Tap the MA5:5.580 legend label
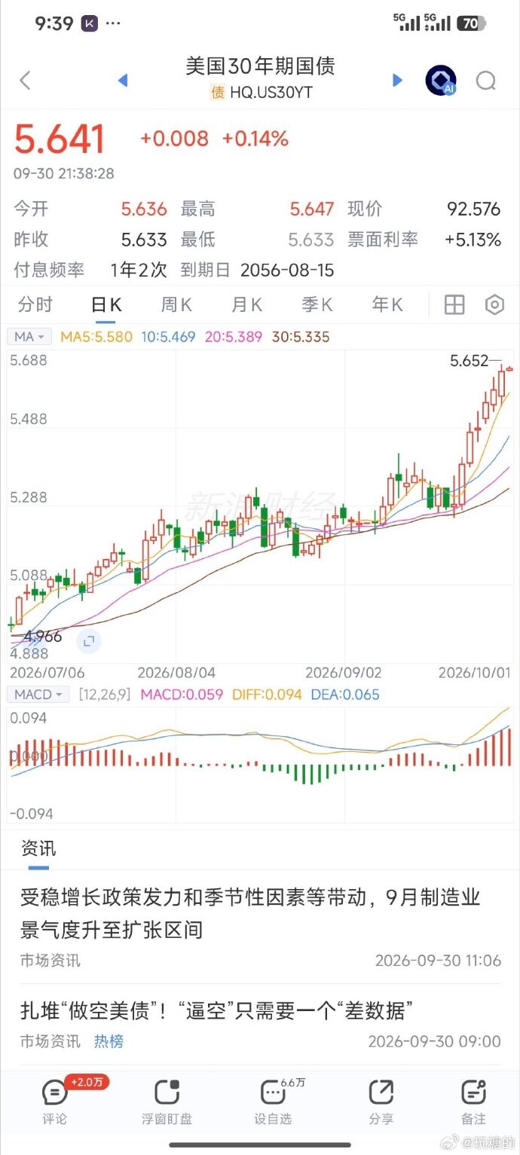Image resolution: width=520 pixels, height=1155 pixels. pyautogui.click(x=97, y=337)
